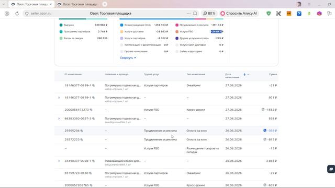Click the Услуги доставки legend color square
This screenshot has width=335, height=188.
[x=121, y=31]
